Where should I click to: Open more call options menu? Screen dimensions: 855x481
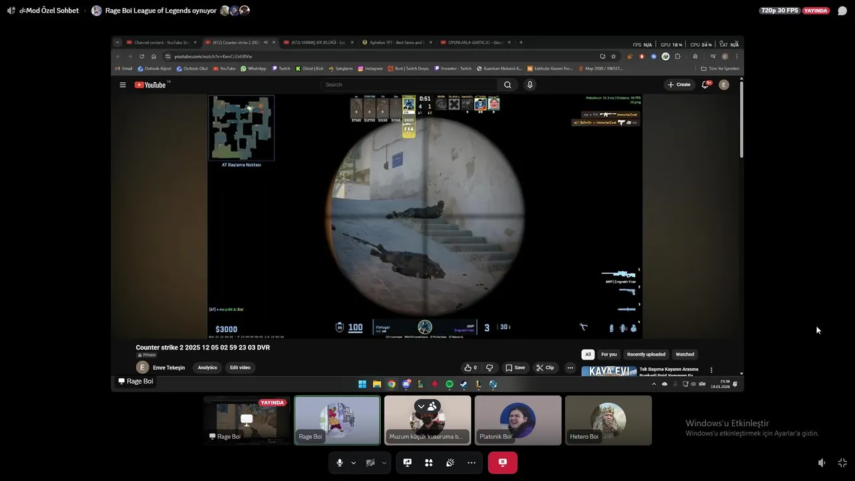point(472,462)
